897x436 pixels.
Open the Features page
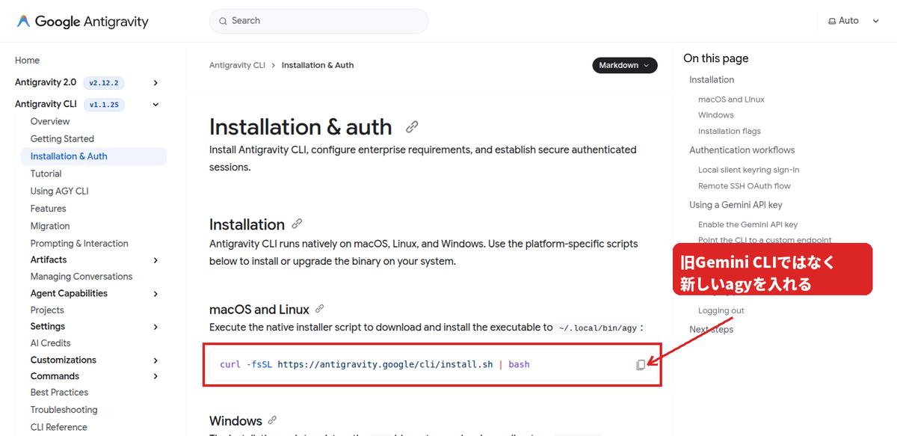click(x=48, y=209)
